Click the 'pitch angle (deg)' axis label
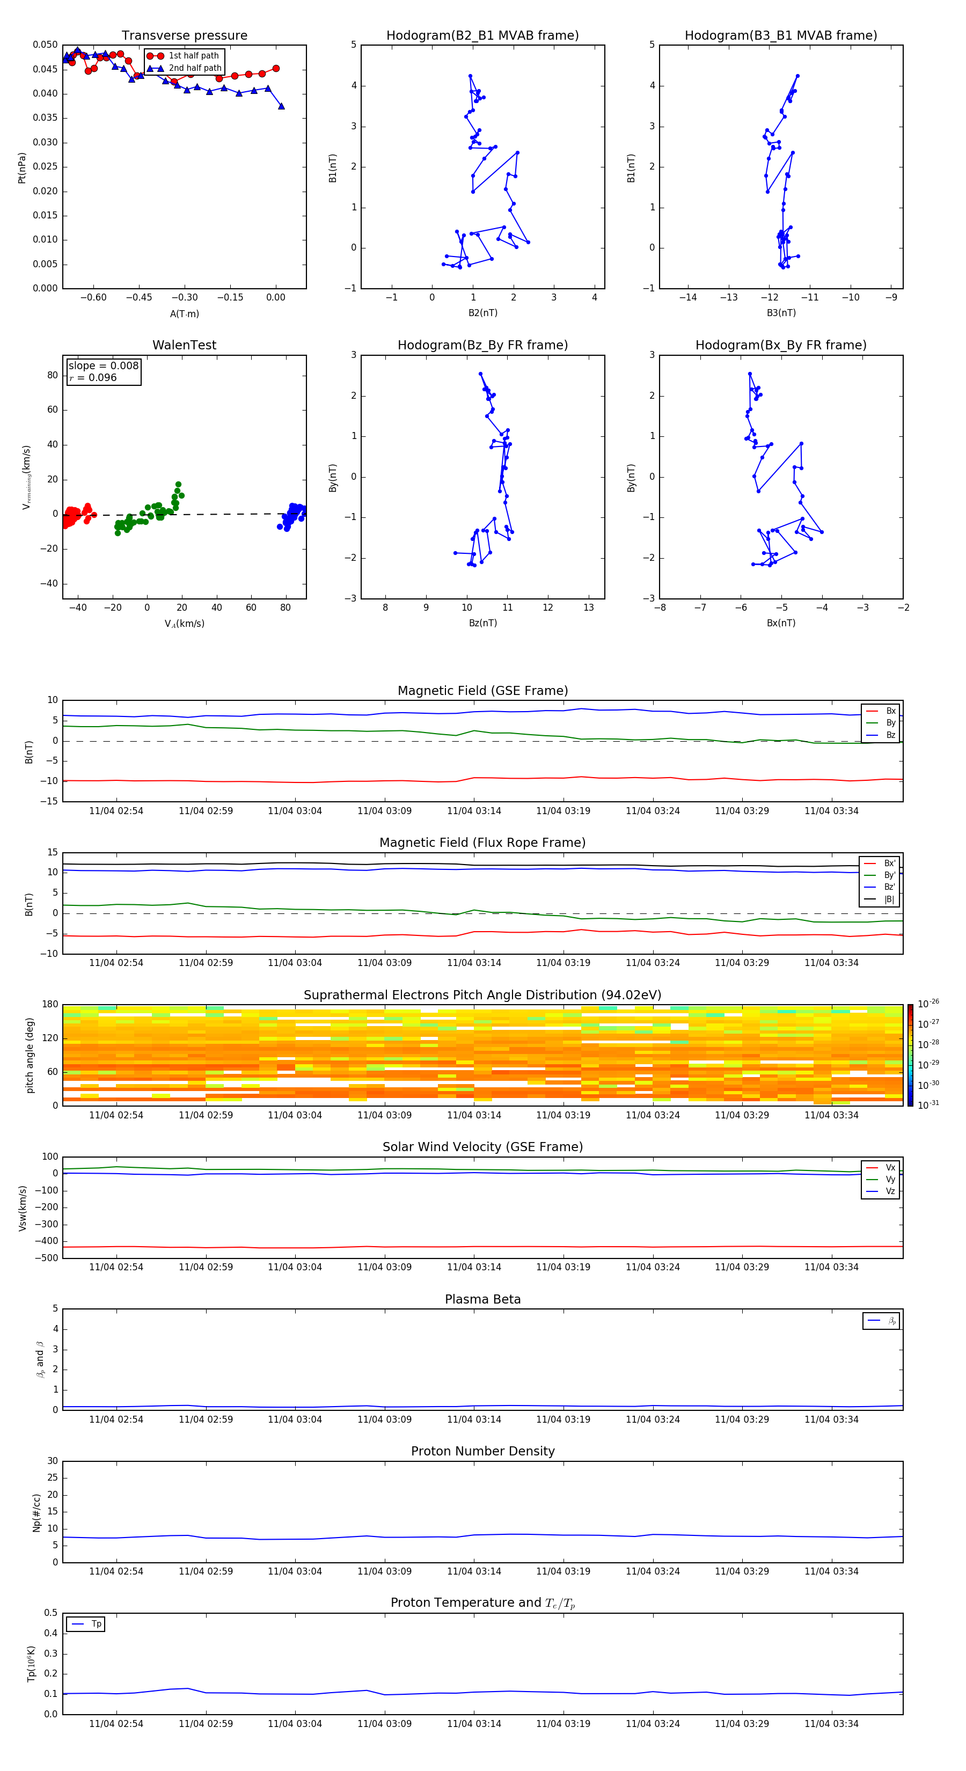The width and height of the screenshot is (966, 1771). pyautogui.click(x=30, y=1055)
